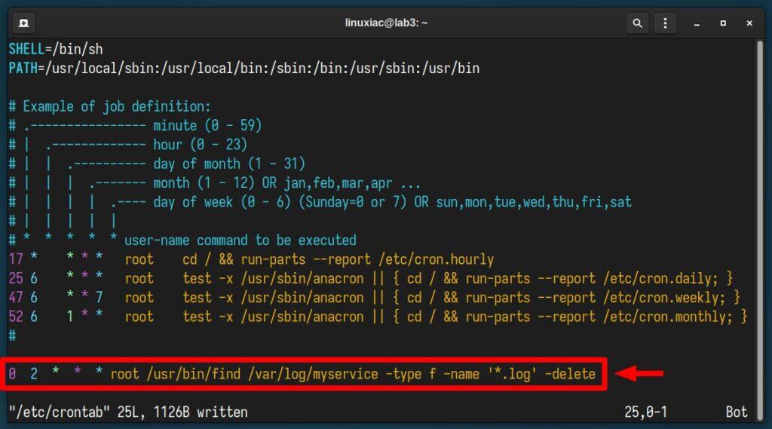772x429 pixels.
Task: Open the three-dot terminal menu
Action: point(665,23)
